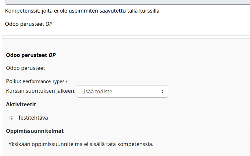The width and height of the screenshot is (250, 156).
Task: Click the Aktiviteetit section heading
Action: click(x=21, y=104)
